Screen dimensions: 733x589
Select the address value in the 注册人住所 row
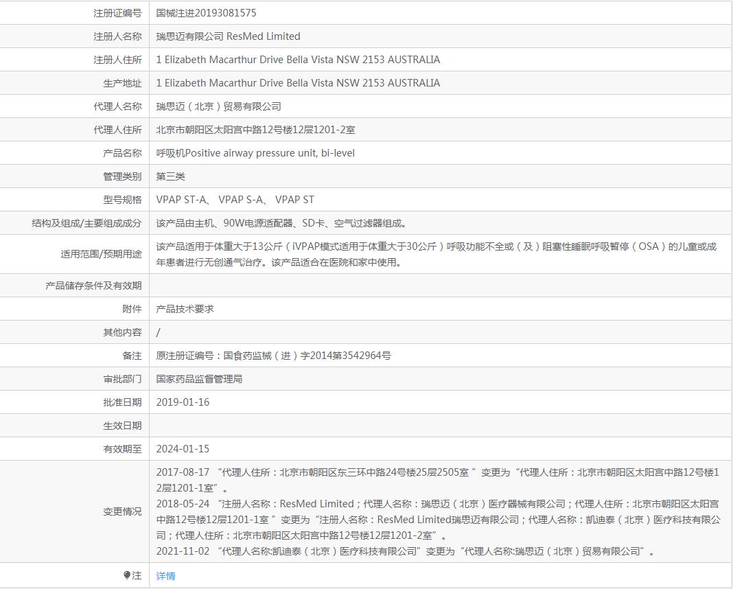tap(298, 60)
